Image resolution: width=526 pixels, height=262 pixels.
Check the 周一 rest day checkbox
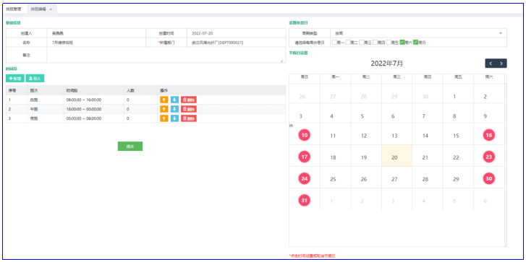point(334,43)
